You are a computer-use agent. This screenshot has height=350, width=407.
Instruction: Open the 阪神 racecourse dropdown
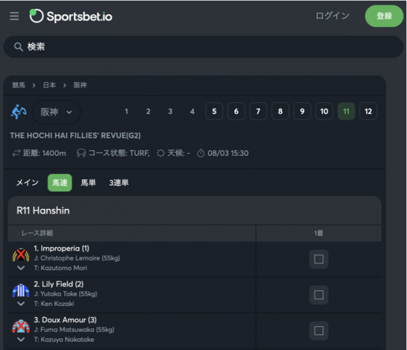click(56, 112)
